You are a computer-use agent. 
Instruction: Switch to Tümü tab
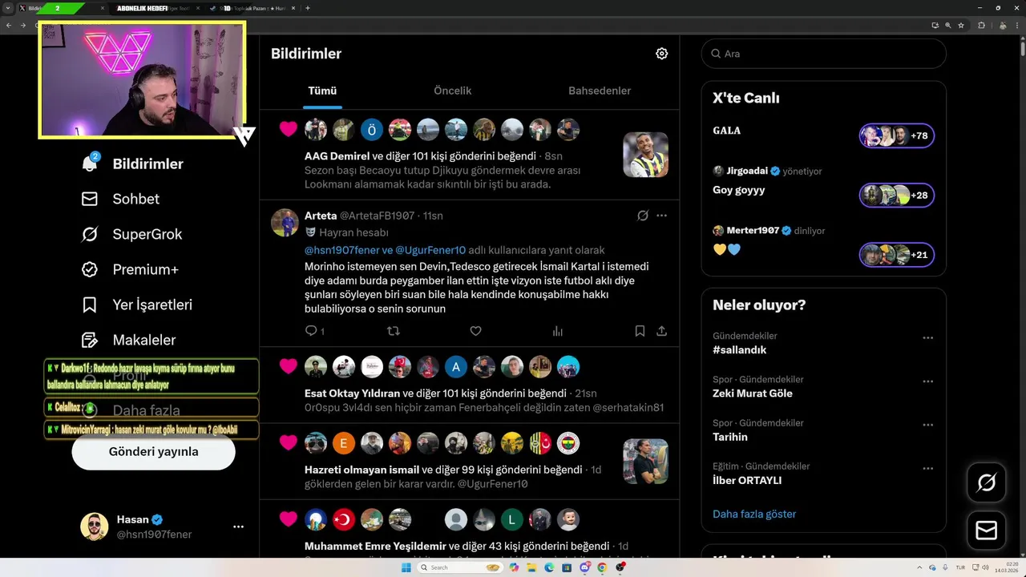click(x=322, y=91)
